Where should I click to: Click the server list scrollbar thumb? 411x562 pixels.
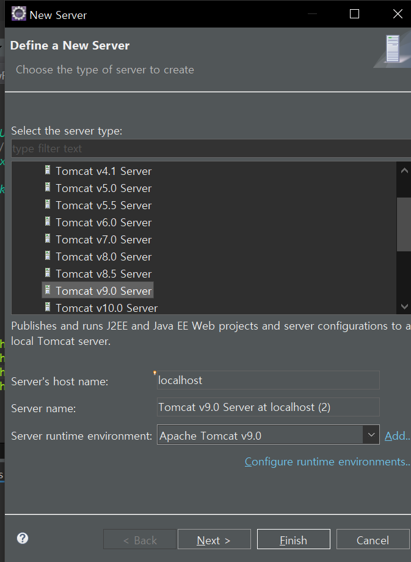point(404,224)
